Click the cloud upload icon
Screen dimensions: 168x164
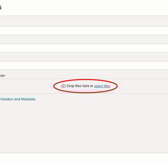point(64,86)
